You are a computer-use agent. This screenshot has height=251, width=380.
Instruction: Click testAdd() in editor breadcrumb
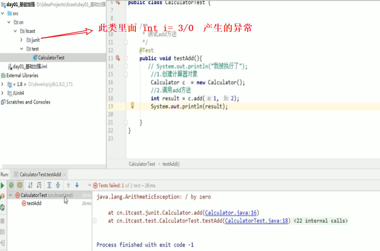171,164
